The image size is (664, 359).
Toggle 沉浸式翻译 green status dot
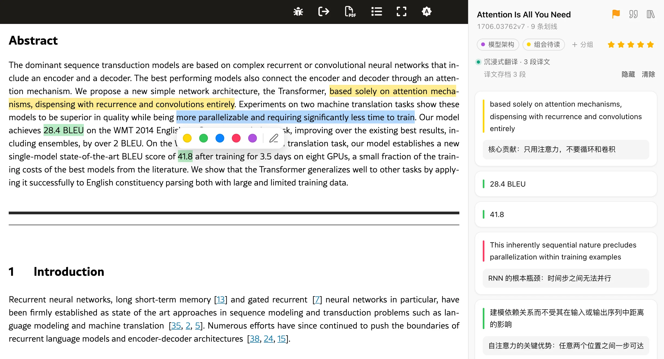coord(478,62)
